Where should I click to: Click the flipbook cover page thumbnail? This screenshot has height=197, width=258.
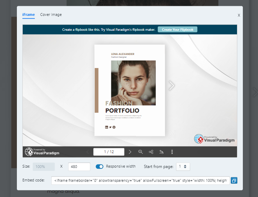[x=130, y=90]
